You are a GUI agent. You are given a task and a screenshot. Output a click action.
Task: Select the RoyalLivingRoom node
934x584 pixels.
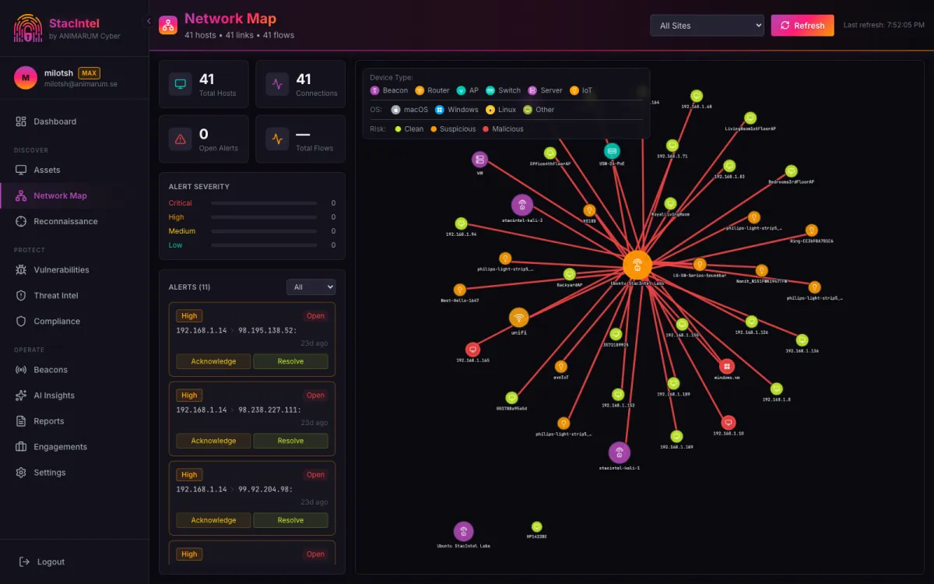tap(671, 203)
